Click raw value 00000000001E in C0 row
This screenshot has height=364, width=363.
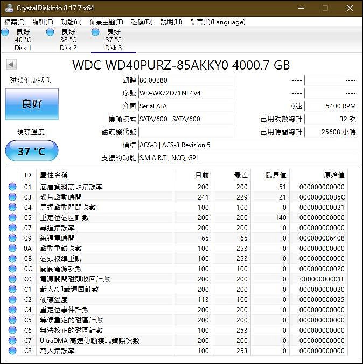(322, 279)
